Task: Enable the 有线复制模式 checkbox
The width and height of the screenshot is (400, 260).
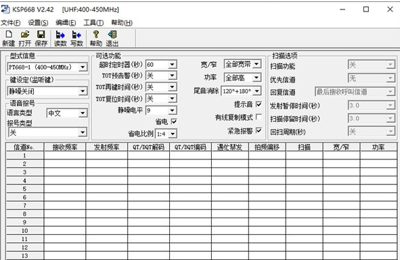Action: [259, 117]
